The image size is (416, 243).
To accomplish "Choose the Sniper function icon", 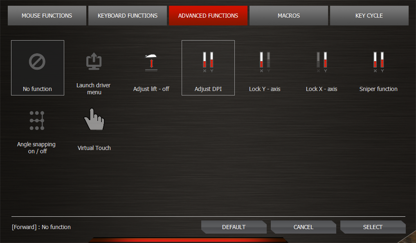I will pyautogui.click(x=378, y=61).
